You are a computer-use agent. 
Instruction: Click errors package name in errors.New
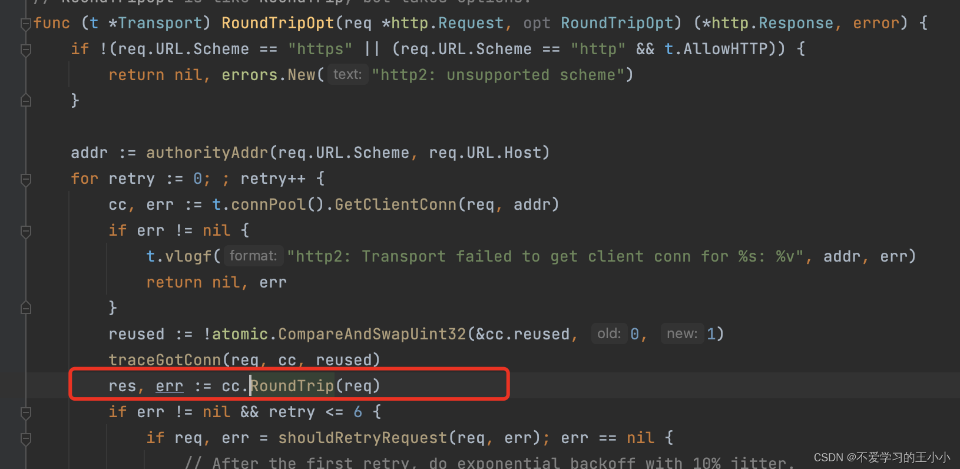click(250, 75)
